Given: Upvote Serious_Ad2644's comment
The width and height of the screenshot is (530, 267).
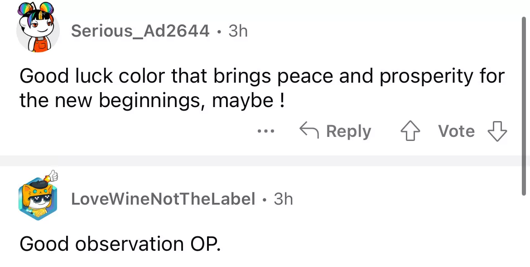Looking at the screenshot, I should pos(411,131).
